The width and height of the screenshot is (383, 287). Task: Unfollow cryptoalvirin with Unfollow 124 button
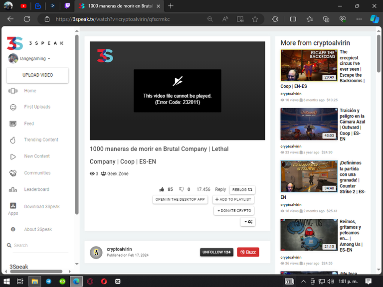(216, 252)
